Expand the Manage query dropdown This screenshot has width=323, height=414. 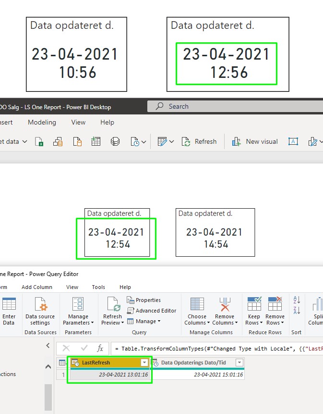point(144,321)
